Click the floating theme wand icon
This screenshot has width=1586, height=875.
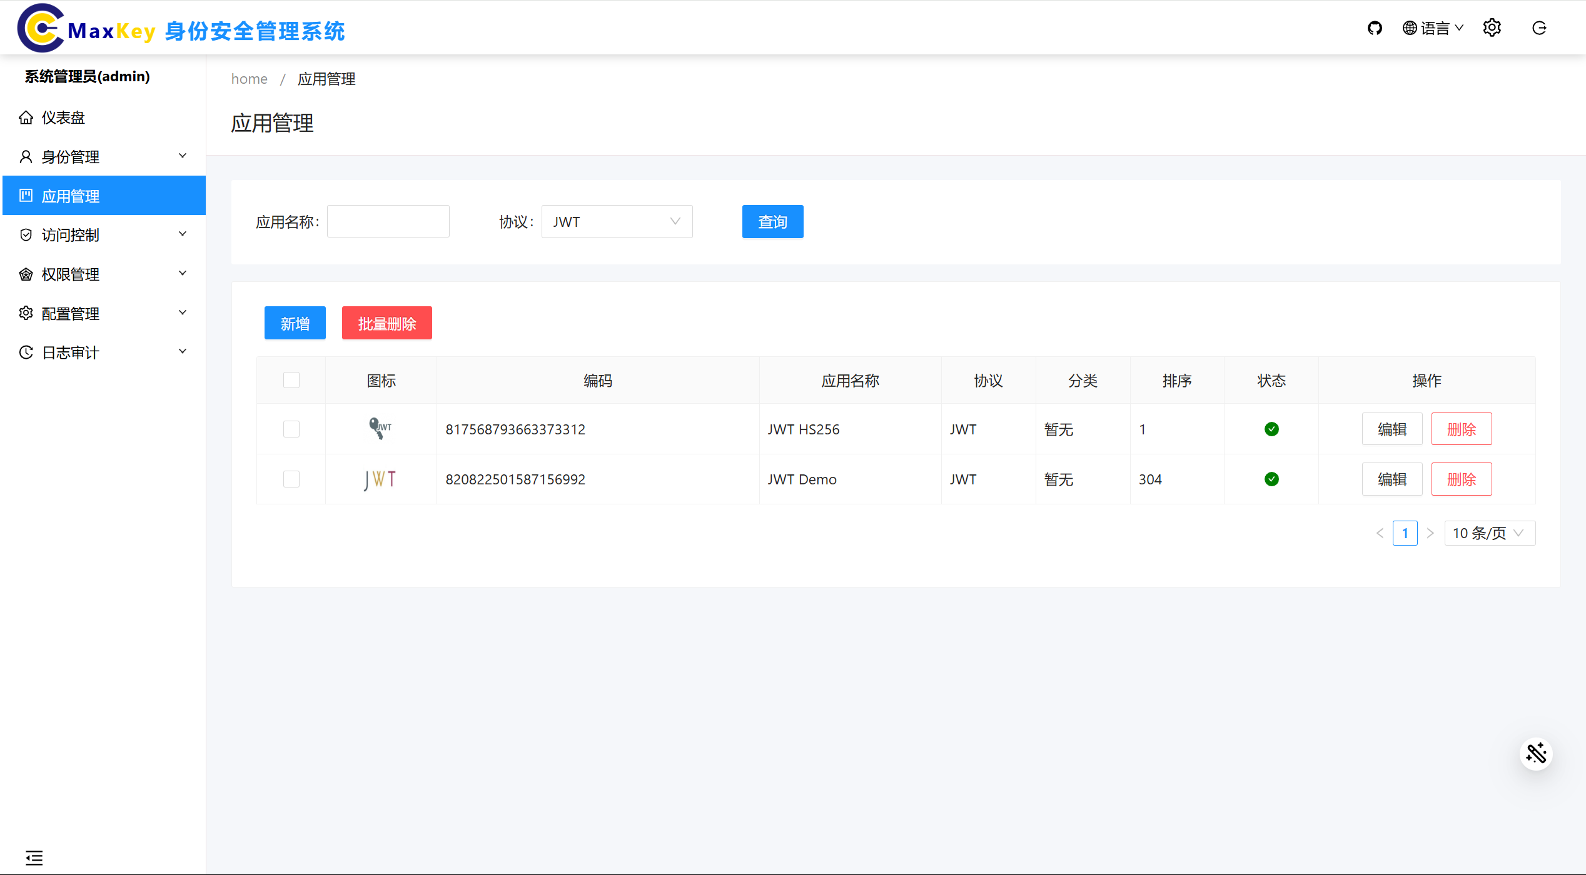(x=1536, y=754)
